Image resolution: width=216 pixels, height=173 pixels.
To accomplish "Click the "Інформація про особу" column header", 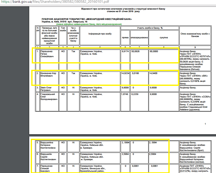I will (x=100, y=34).
